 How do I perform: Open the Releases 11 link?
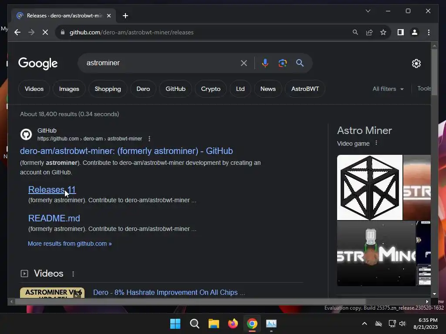(x=52, y=190)
